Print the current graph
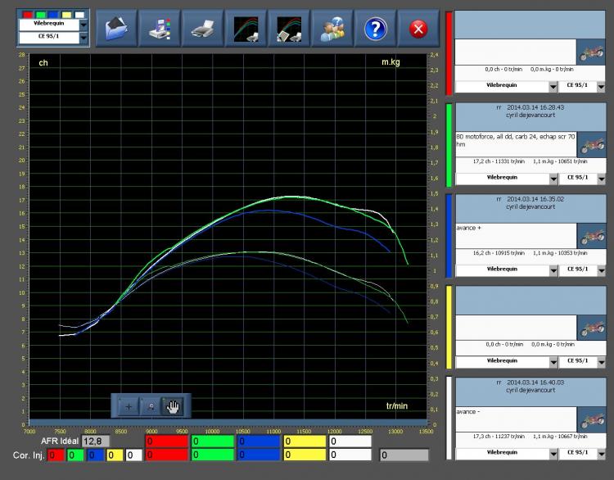The image size is (614, 480). (x=202, y=29)
